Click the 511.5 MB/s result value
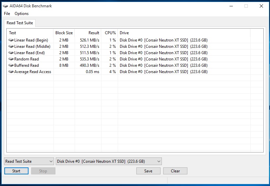This screenshot has width=270, height=186. [x=90, y=53]
